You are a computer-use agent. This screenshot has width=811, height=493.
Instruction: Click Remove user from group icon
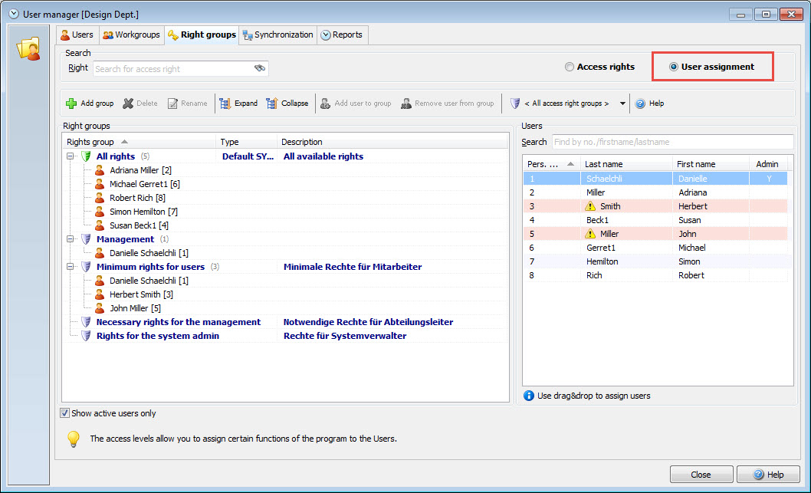pos(406,104)
